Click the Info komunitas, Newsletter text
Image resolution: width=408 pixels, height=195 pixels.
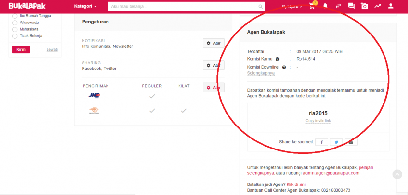[x=108, y=46]
